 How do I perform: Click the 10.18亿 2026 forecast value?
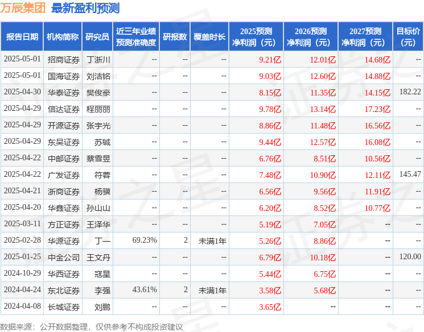click(x=323, y=258)
